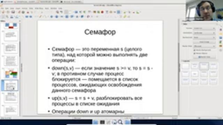Click the Save icon in the toolbar

13,12
